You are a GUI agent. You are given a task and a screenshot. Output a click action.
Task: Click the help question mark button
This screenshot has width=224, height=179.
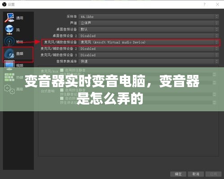204,4
